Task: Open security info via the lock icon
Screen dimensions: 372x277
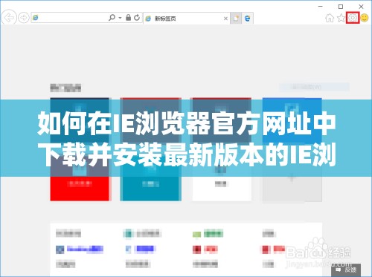Action: pos(128,18)
